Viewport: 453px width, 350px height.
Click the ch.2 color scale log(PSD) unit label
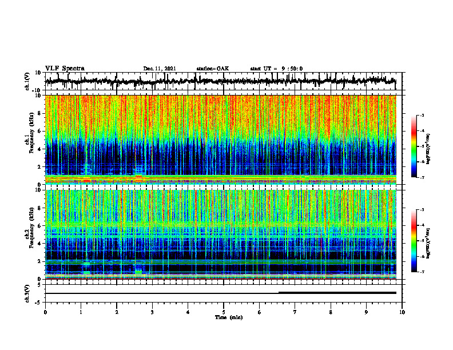pyautogui.click(x=429, y=244)
